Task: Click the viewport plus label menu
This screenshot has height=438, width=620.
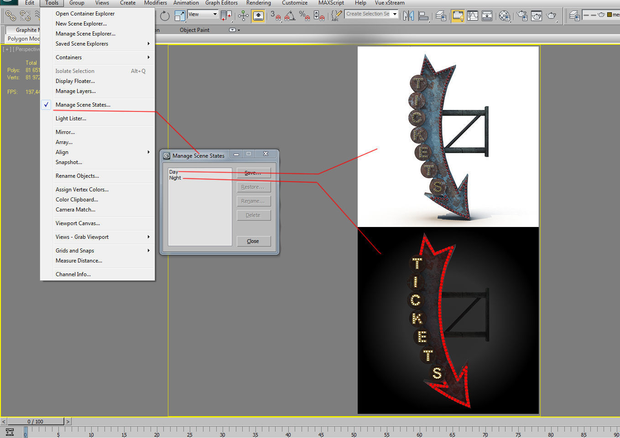Action: (x=7, y=49)
